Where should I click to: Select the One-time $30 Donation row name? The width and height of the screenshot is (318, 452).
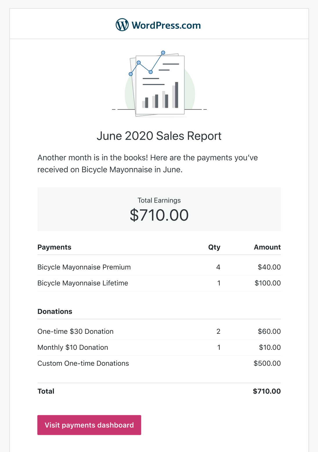pyautogui.click(x=75, y=331)
